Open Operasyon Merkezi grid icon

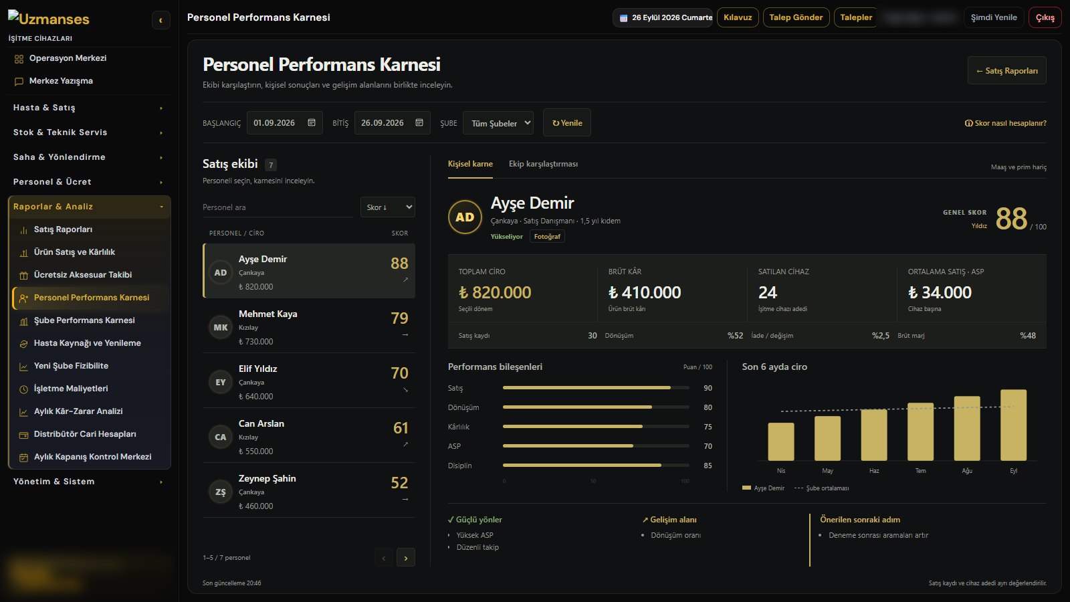click(x=19, y=59)
